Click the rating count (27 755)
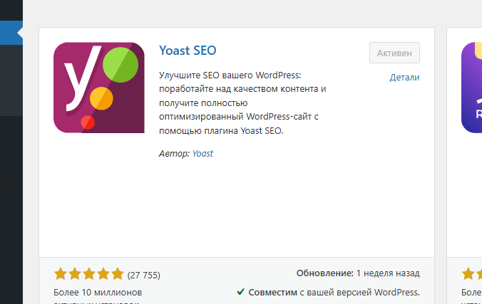Image resolution: width=482 pixels, height=304 pixels. pyautogui.click(x=143, y=275)
